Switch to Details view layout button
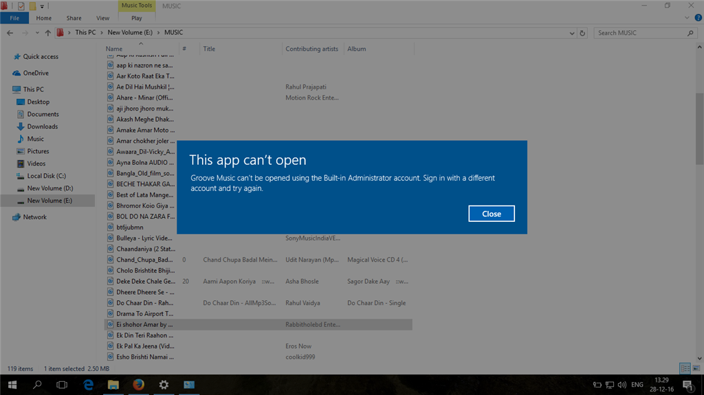The image size is (704, 395). tap(685, 368)
